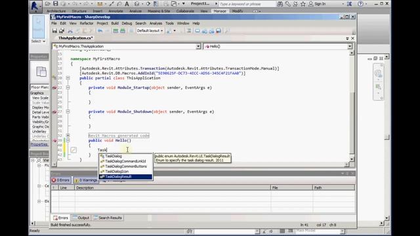The width and height of the screenshot is (420, 236).
Task: Click Save All icon in SharpDevelop toolbar
Action: 62,31
